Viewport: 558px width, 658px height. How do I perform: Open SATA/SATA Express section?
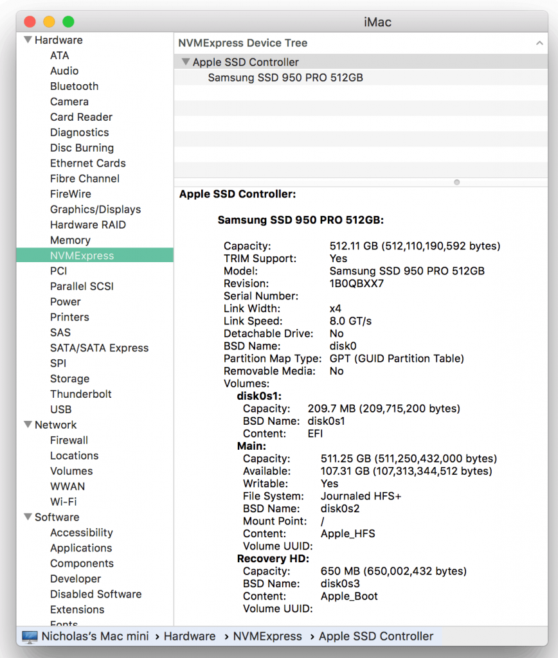(x=99, y=348)
